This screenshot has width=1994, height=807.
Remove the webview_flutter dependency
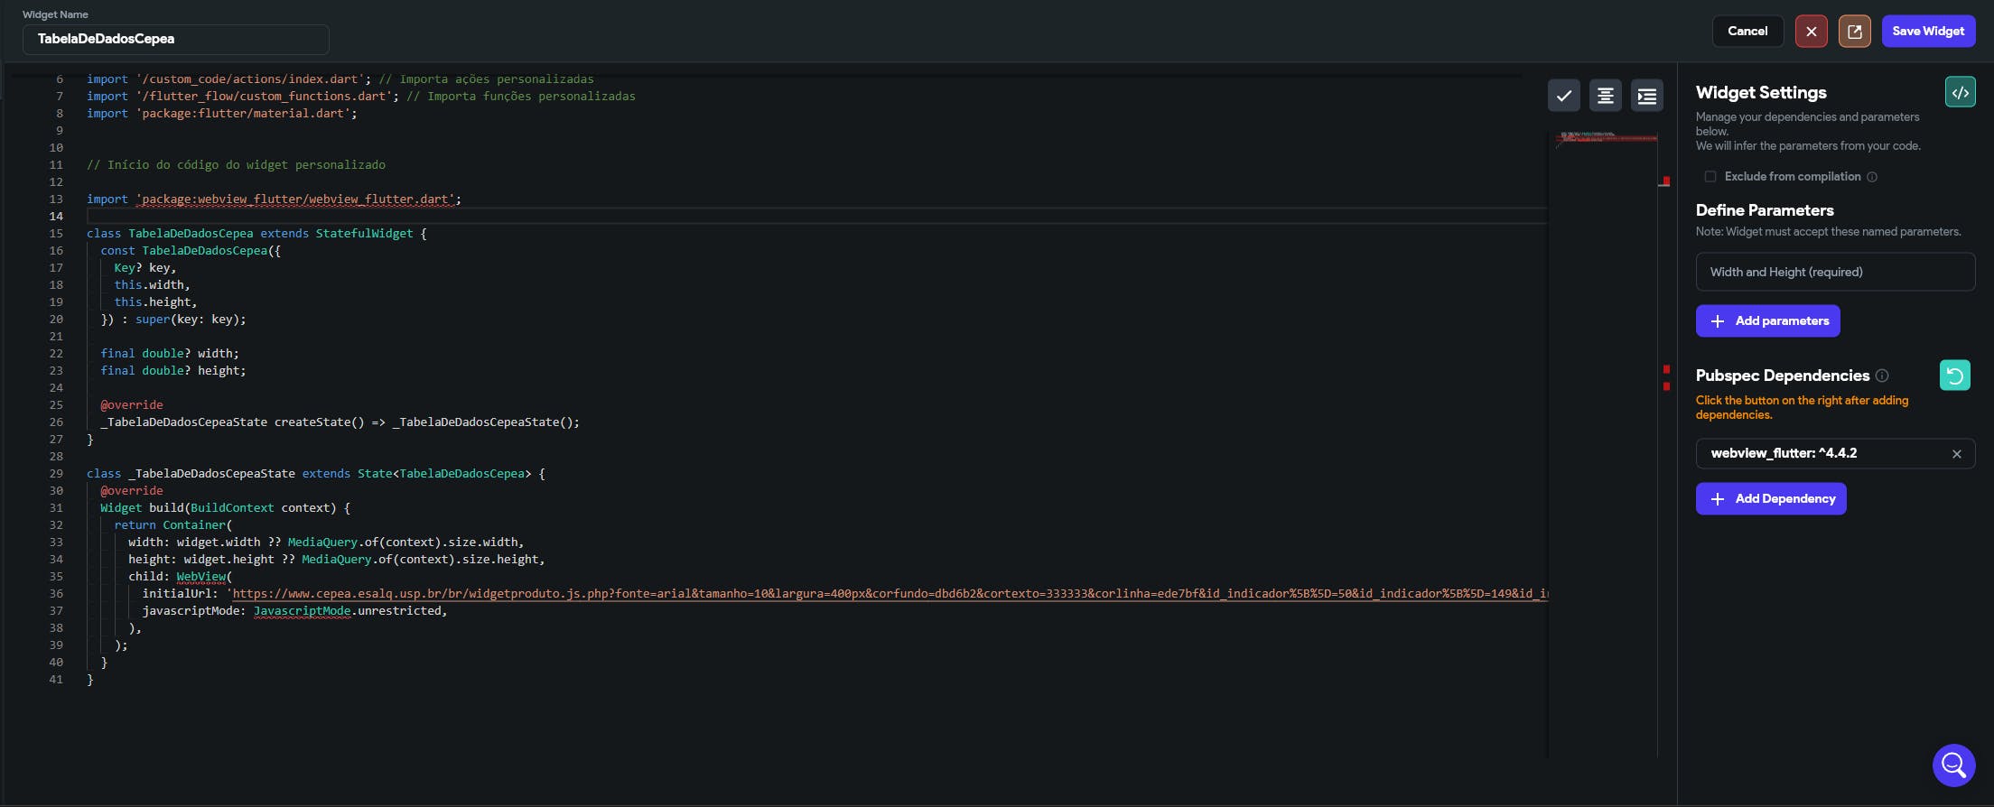pos(1956,454)
